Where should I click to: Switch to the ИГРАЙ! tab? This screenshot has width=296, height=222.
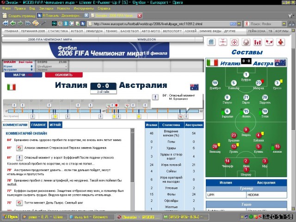(x=55, y=125)
